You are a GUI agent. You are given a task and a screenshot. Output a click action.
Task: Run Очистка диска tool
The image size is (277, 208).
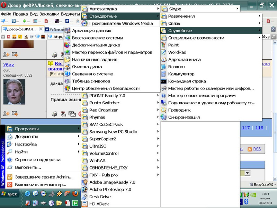[87, 67]
